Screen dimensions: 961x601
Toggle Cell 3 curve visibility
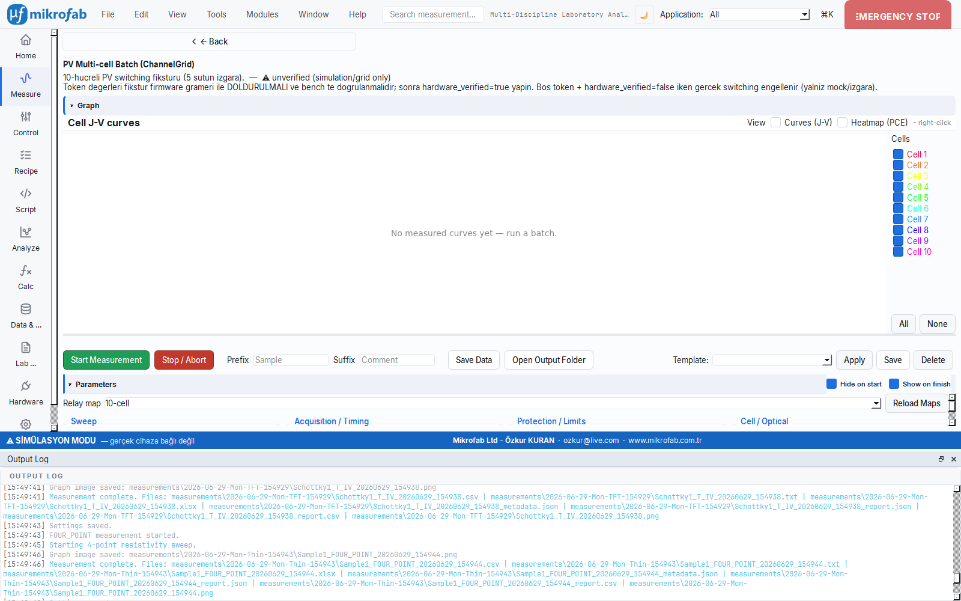898,176
